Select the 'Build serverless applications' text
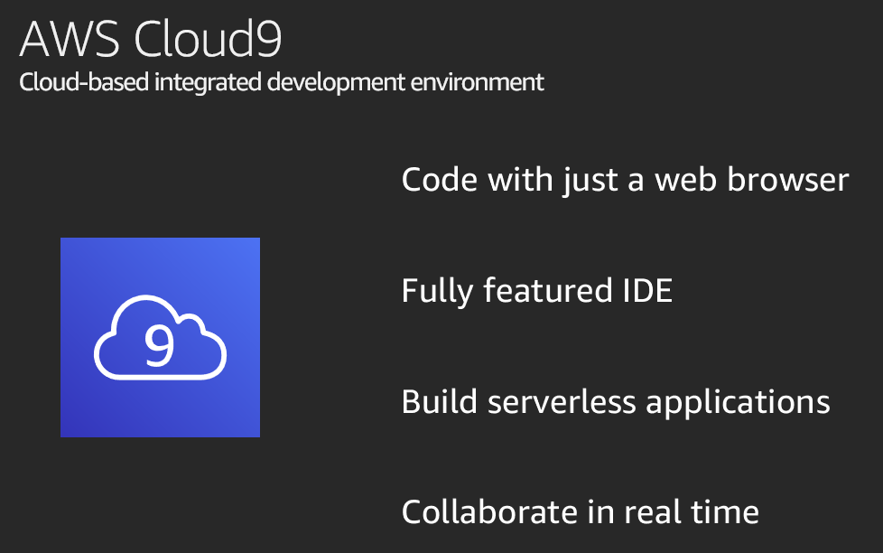This screenshot has width=883, height=553. pos(616,402)
